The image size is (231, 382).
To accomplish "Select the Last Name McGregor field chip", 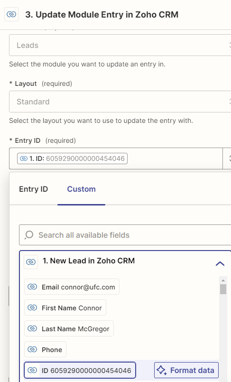I will [x=69, y=329].
